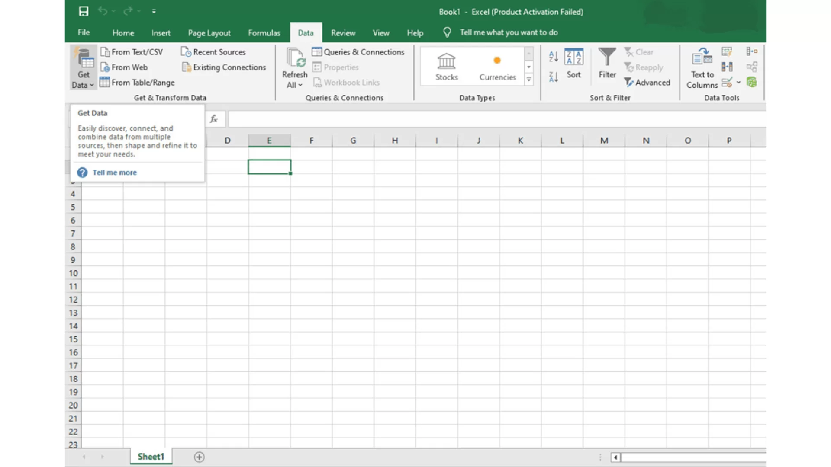The width and height of the screenshot is (831, 467).
Task: Select the Currencies data type
Action: [497, 67]
